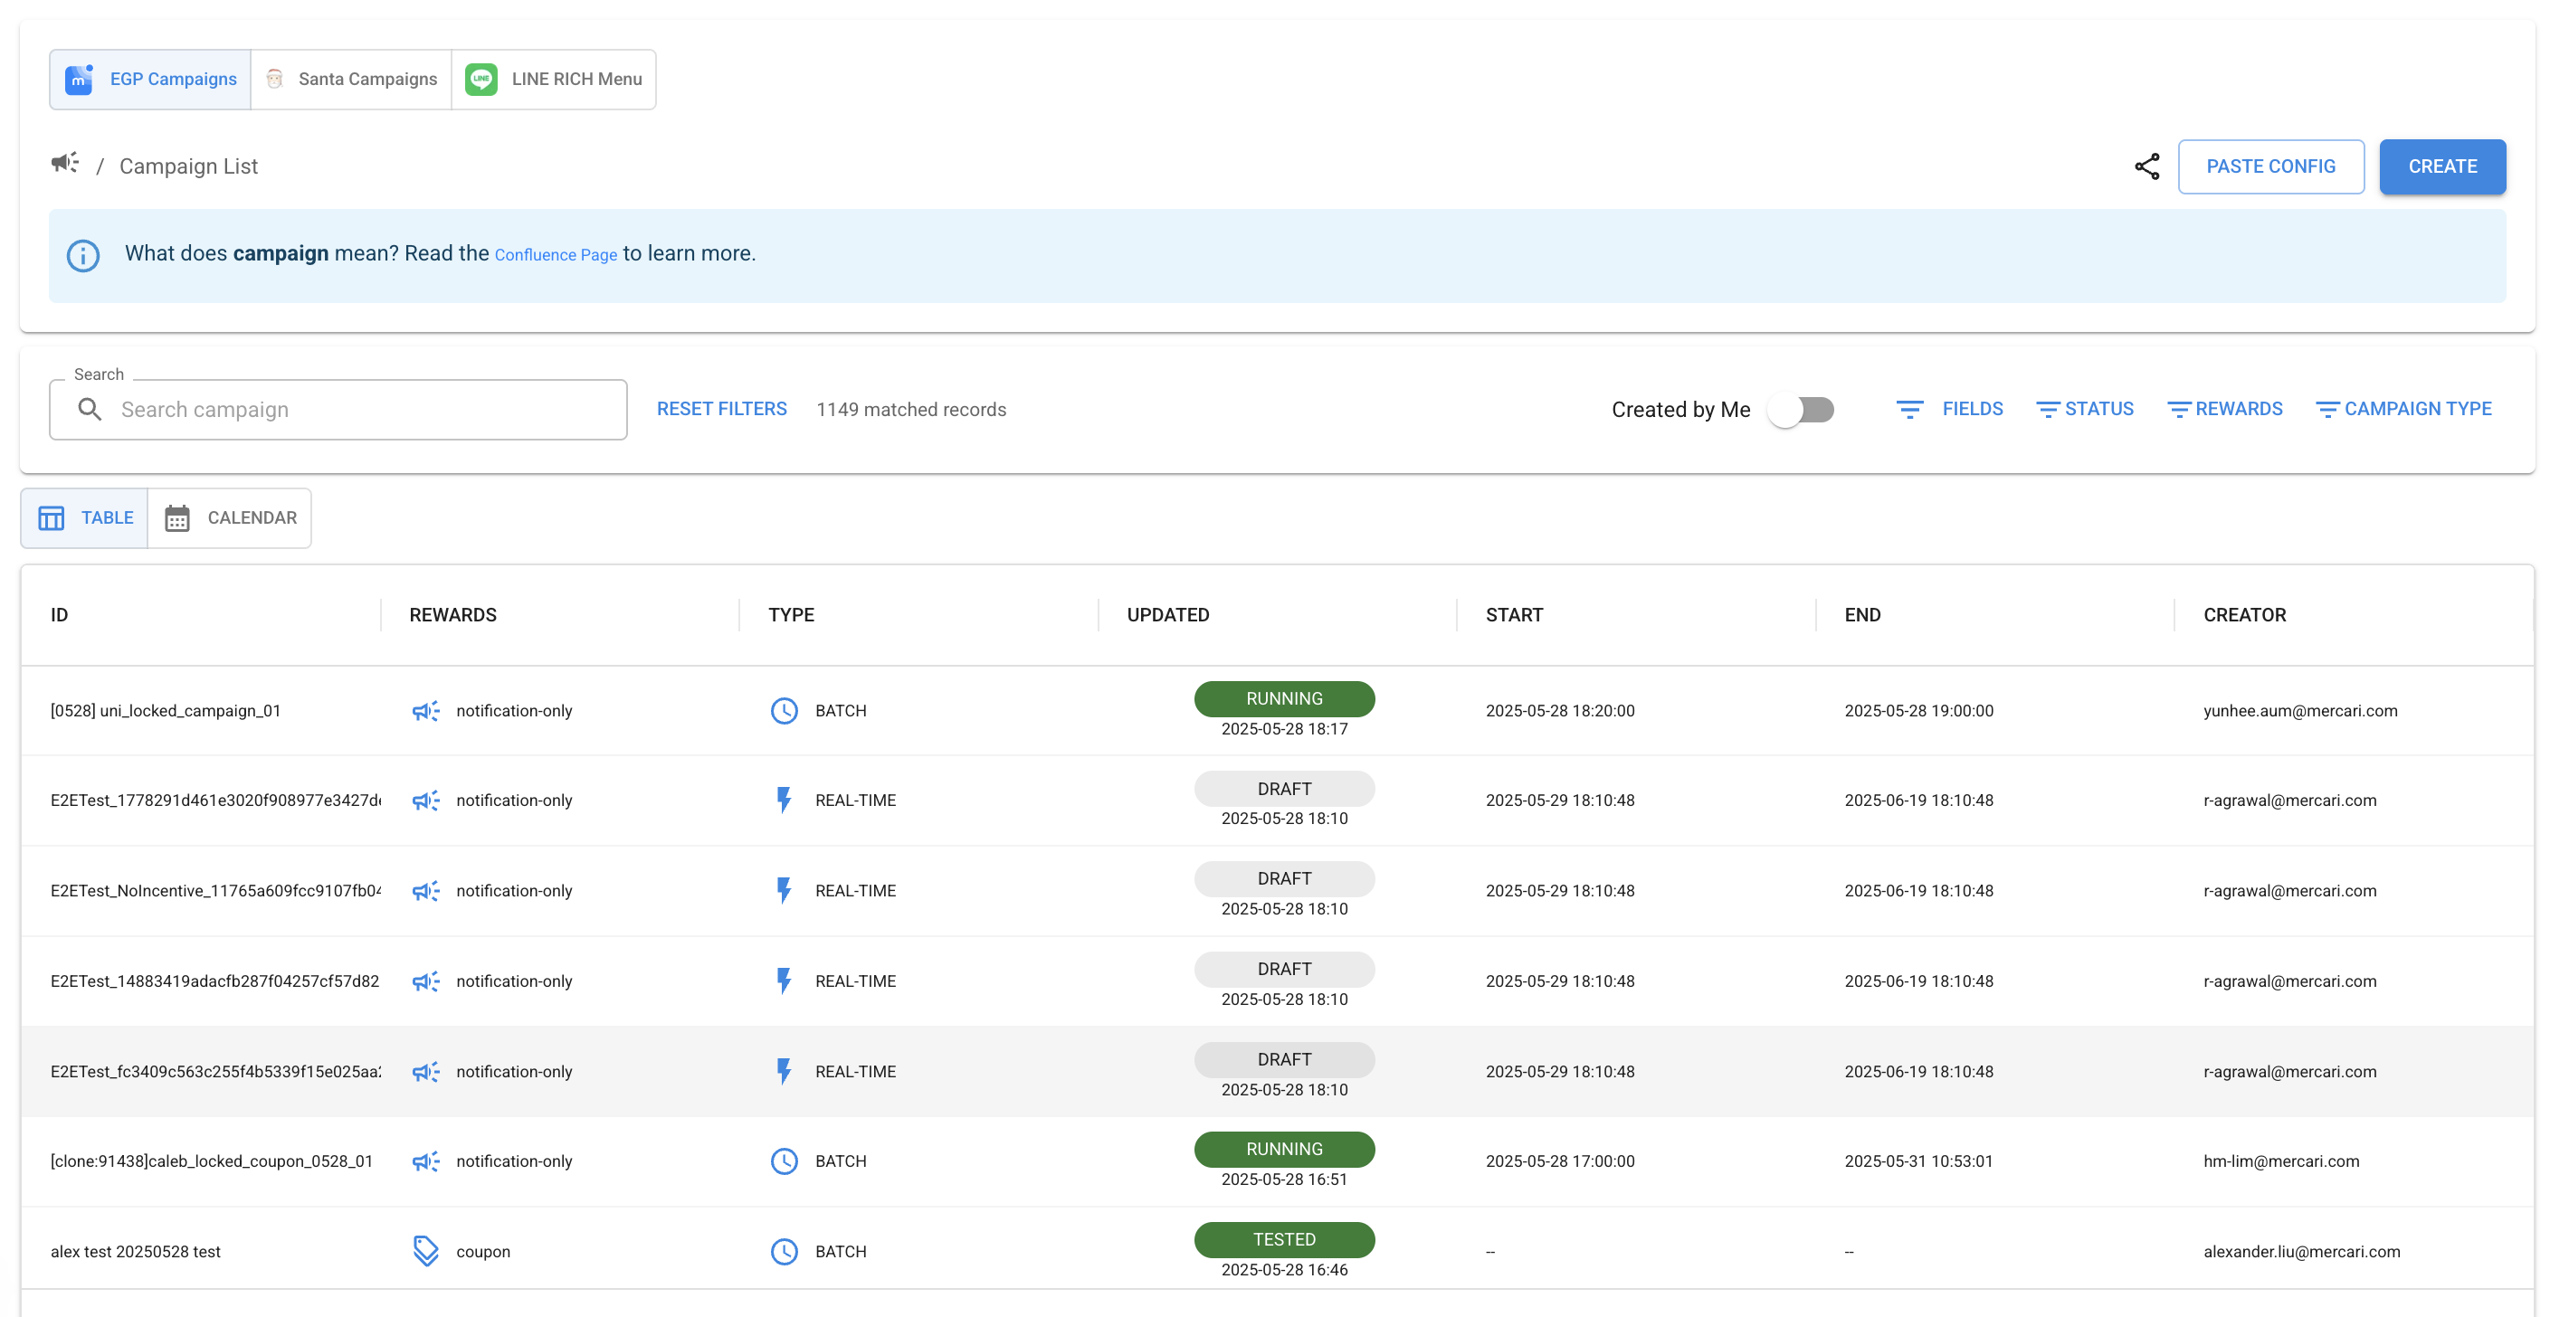
Task: Click the search magnifier icon
Action: coord(90,410)
